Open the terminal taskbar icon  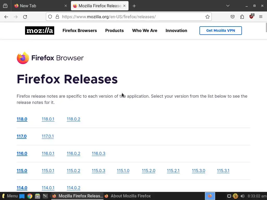click(x=45, y=196)
